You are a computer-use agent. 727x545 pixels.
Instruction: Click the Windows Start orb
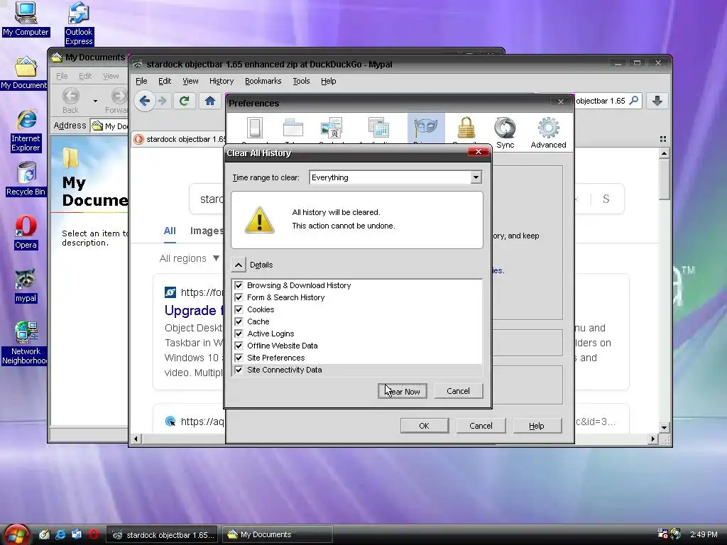coord(16,534)
